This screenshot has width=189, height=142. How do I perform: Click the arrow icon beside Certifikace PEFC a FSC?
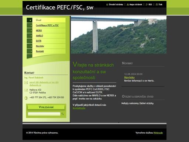point(30,25)
